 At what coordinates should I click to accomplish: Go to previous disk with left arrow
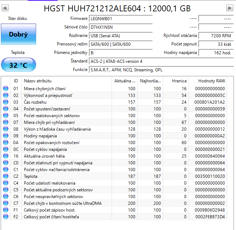pos(5,8)
